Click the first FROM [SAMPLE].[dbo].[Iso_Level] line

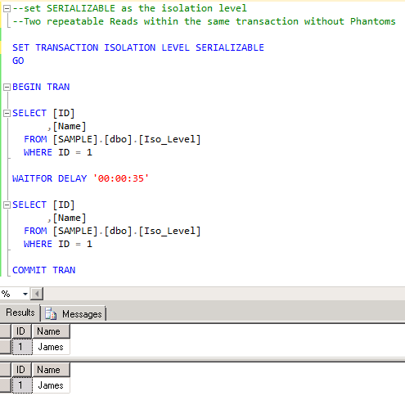tap(112, 139)
